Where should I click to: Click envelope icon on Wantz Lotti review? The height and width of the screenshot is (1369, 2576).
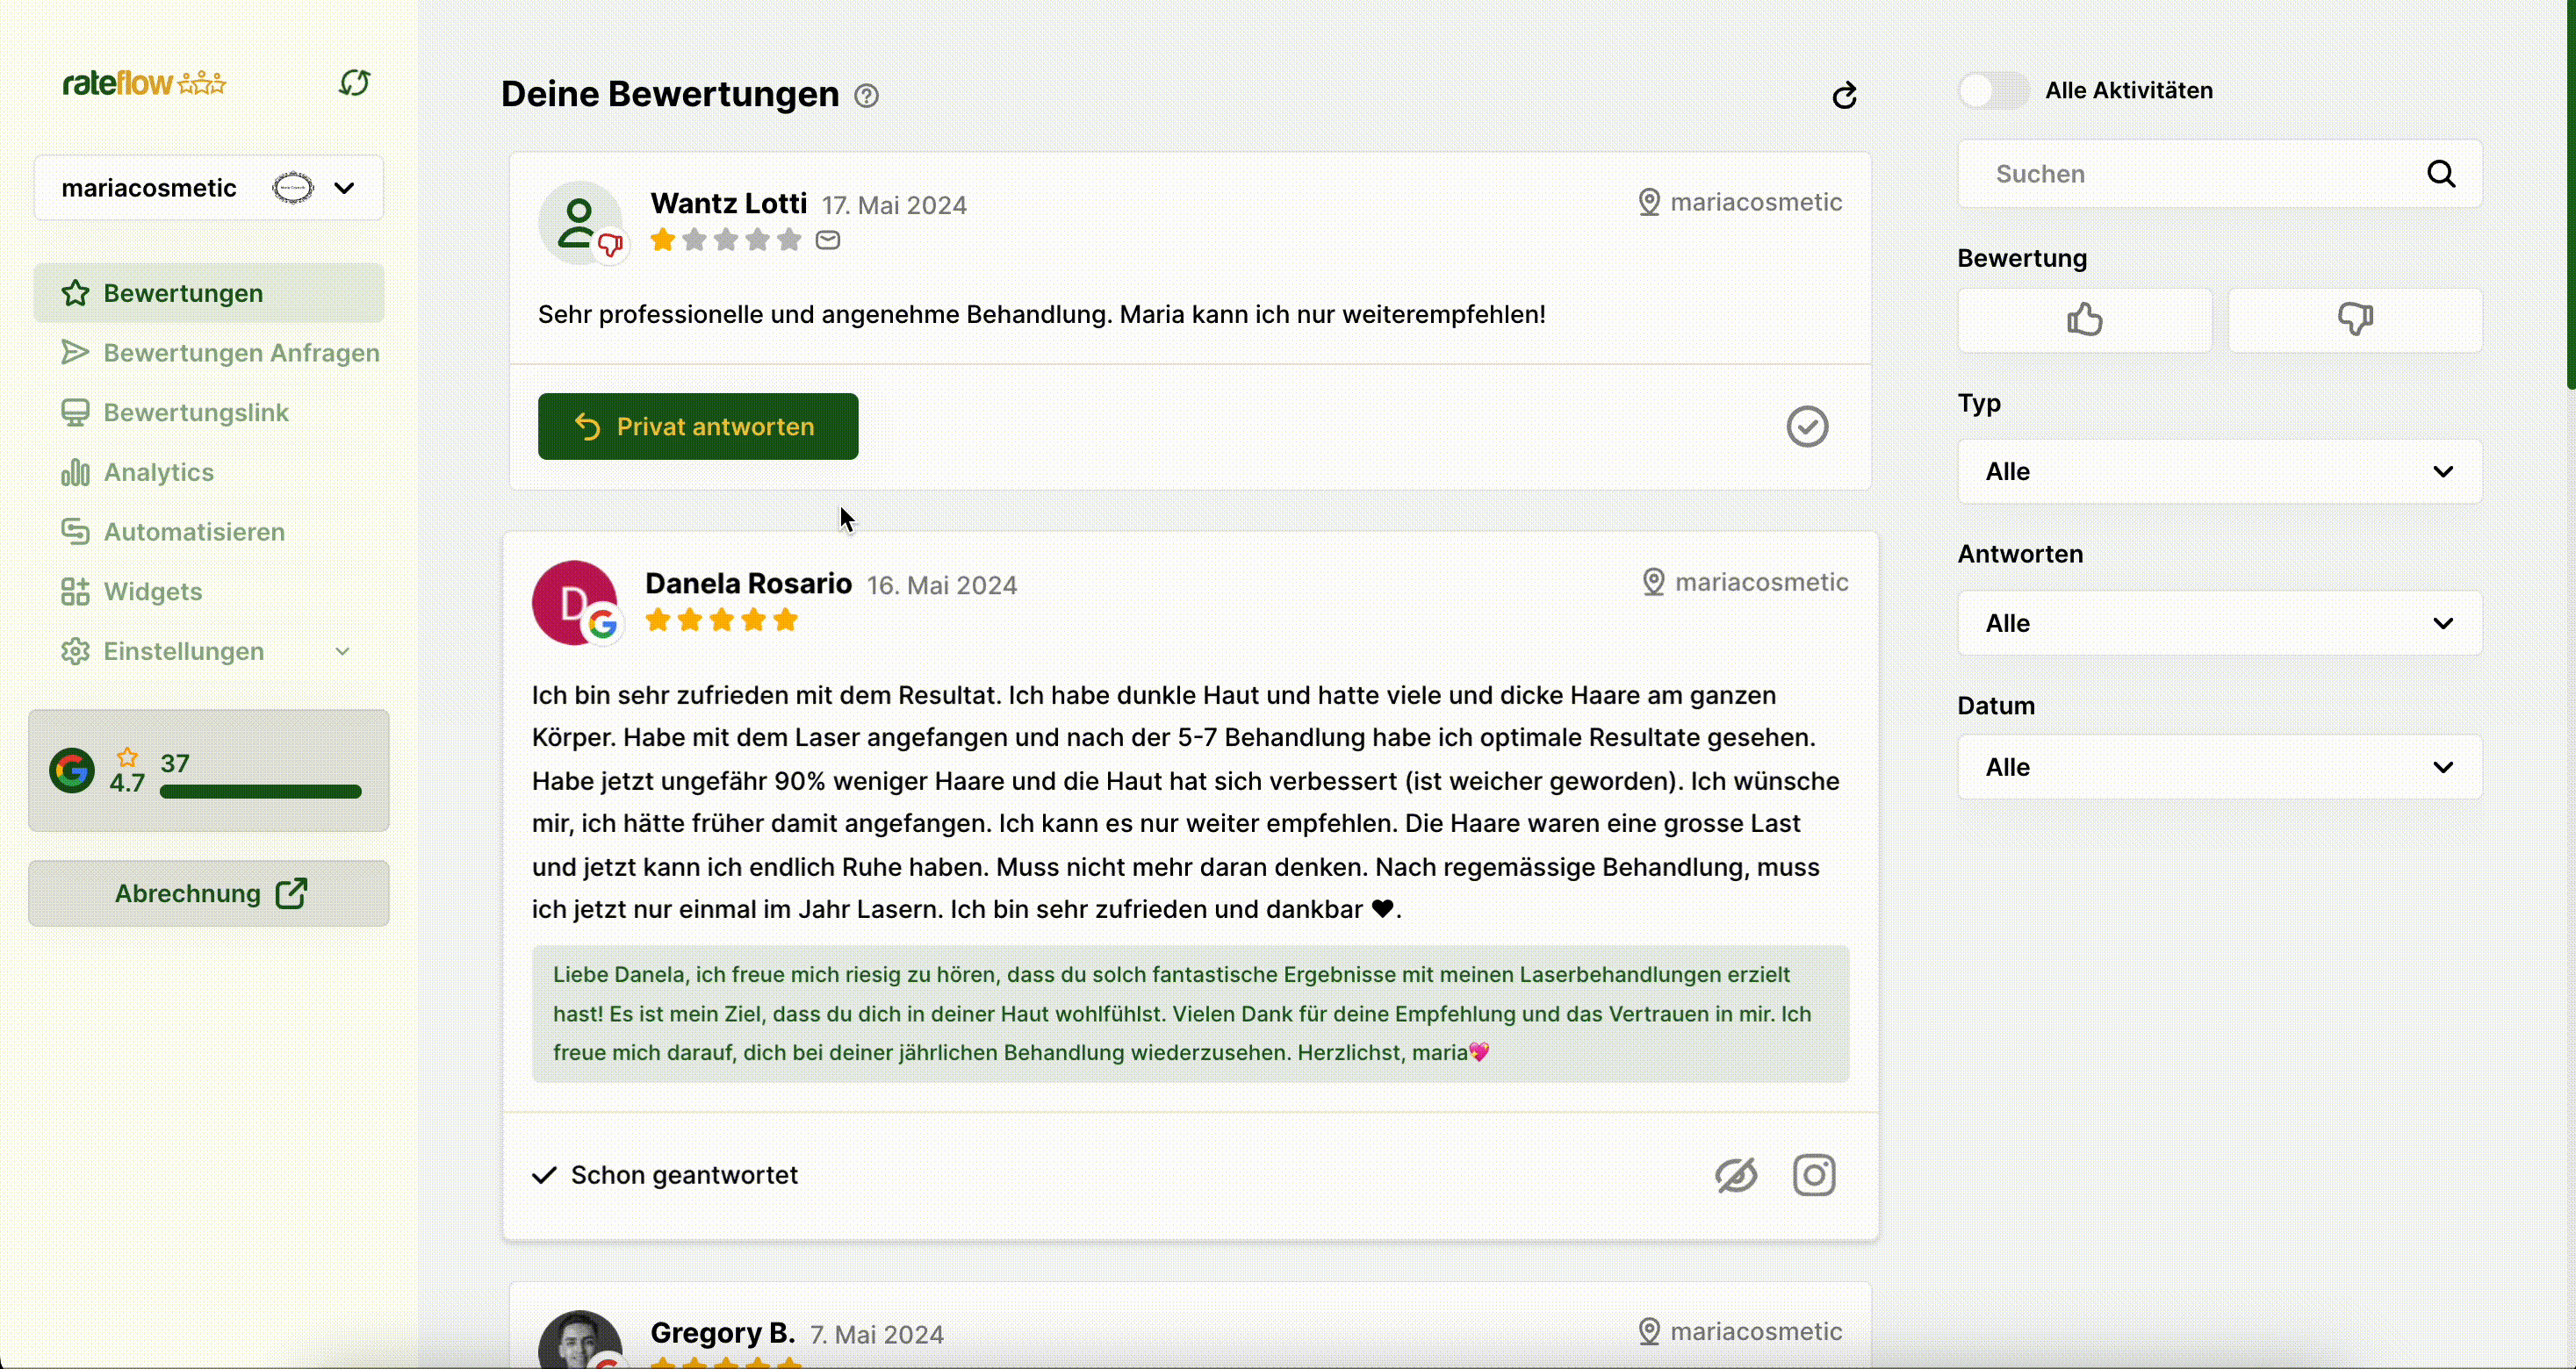[828, 240]
